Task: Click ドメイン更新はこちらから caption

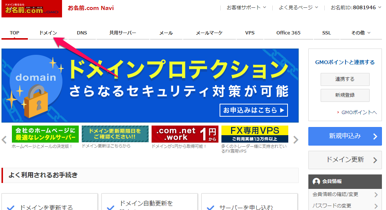Action: (106, 146)
